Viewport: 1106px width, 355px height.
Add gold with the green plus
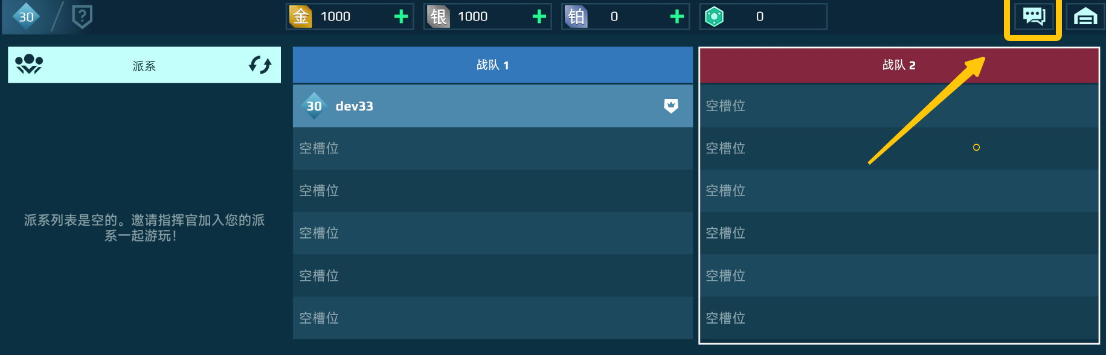pos(401,16)
